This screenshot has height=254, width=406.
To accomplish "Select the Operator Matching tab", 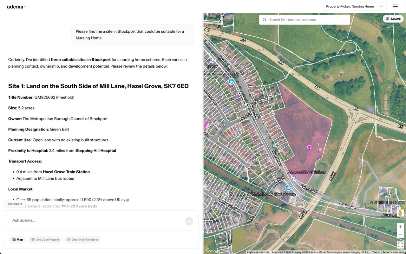I will click(82, 239).
